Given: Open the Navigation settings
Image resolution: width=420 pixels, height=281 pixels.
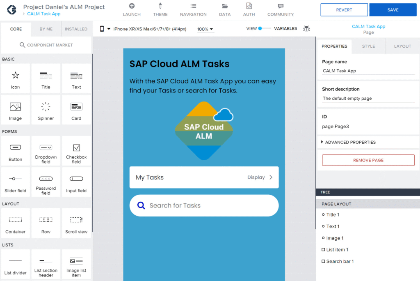Looking at the screenshot, I should click(x=193, y=10).
